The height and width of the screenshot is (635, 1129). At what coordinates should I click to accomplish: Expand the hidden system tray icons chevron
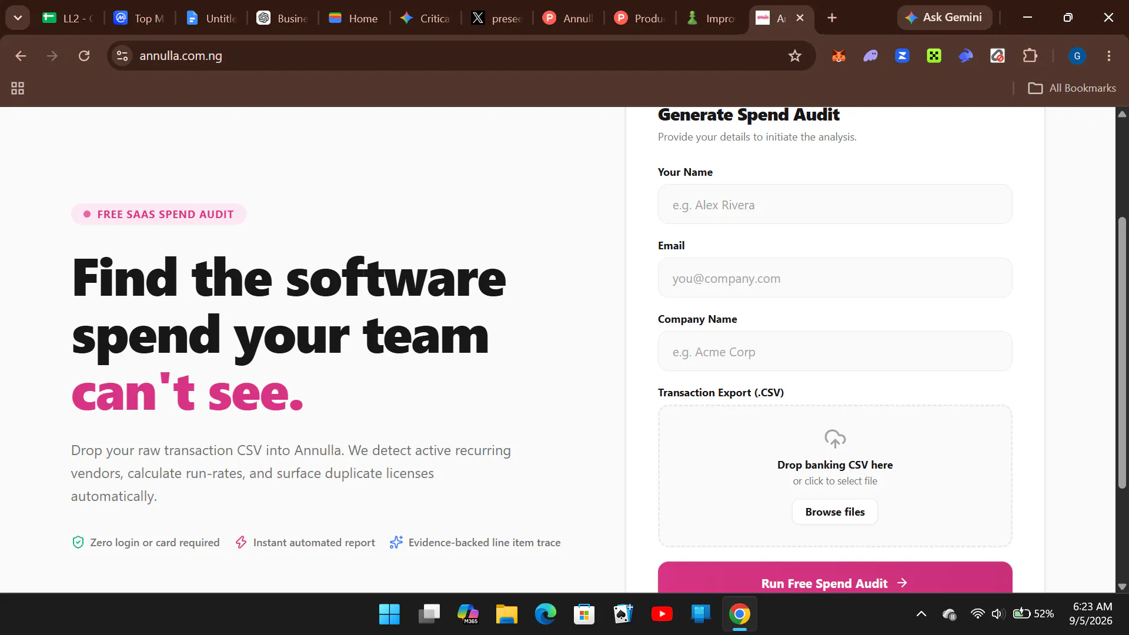click(921, 614)
